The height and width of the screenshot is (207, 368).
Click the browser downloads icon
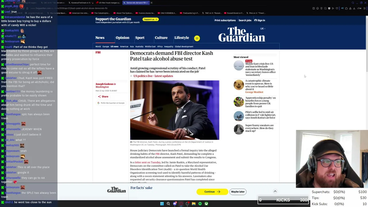click(x=354, y=8)
